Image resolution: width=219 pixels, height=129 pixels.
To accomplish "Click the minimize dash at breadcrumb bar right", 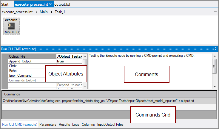I will [215, 11].
